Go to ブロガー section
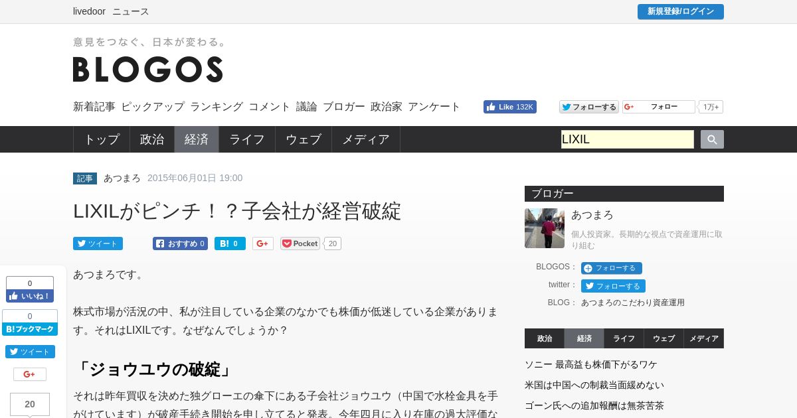The image size is (797, 418). click(344, 106)
